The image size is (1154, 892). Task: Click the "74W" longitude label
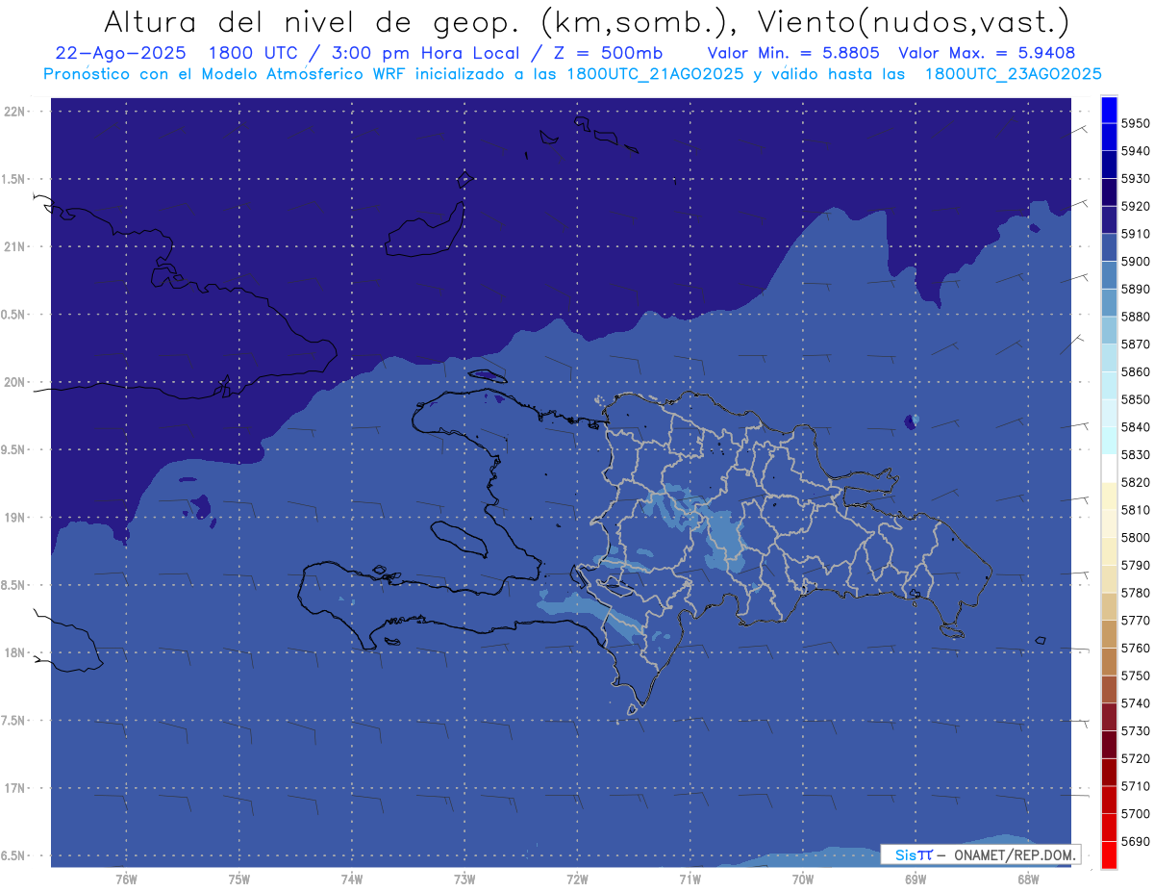coord(352,879)
